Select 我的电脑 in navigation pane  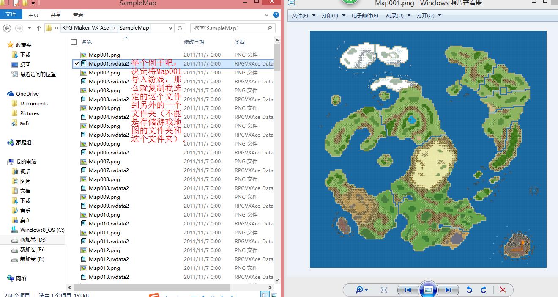click(22, 162)
